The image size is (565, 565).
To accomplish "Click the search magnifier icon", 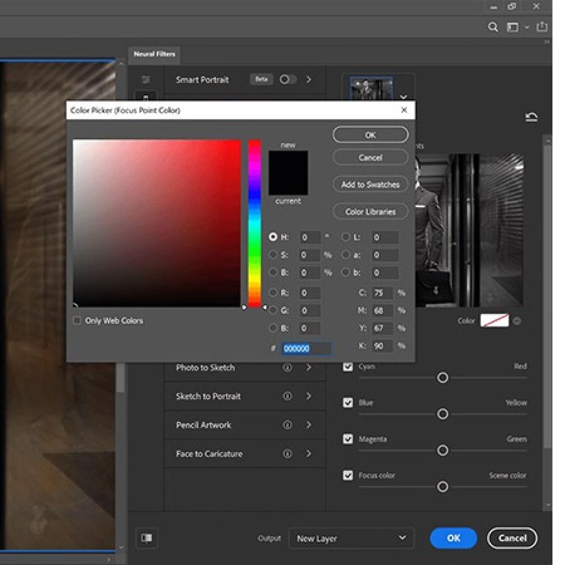I will (493, 27).
